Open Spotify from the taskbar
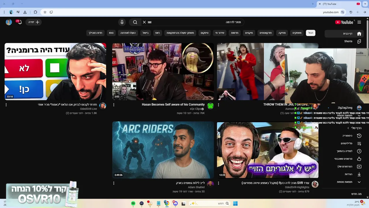Viewport: 369px width, 208px height. pos(133,203)
